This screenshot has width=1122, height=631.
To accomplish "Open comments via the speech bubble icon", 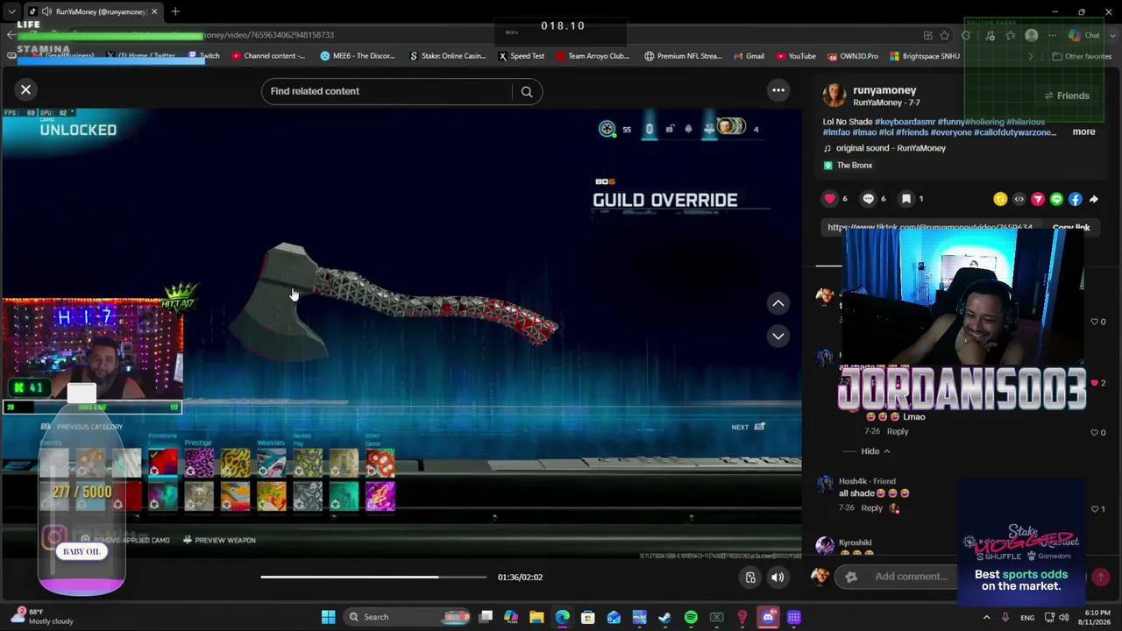I will (868, 199).
